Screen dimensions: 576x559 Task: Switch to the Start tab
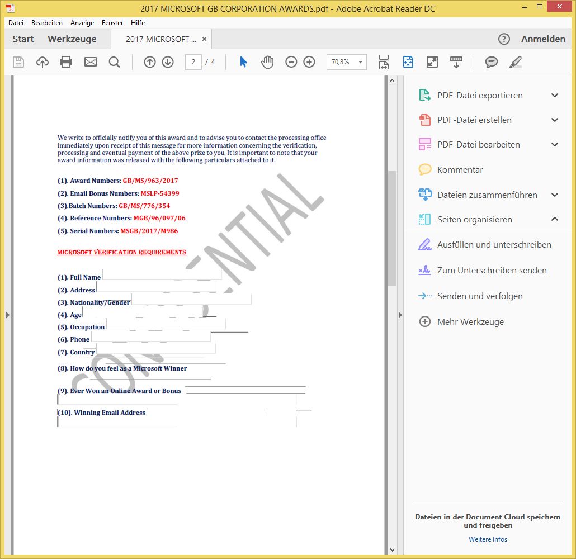click(23, 39)
